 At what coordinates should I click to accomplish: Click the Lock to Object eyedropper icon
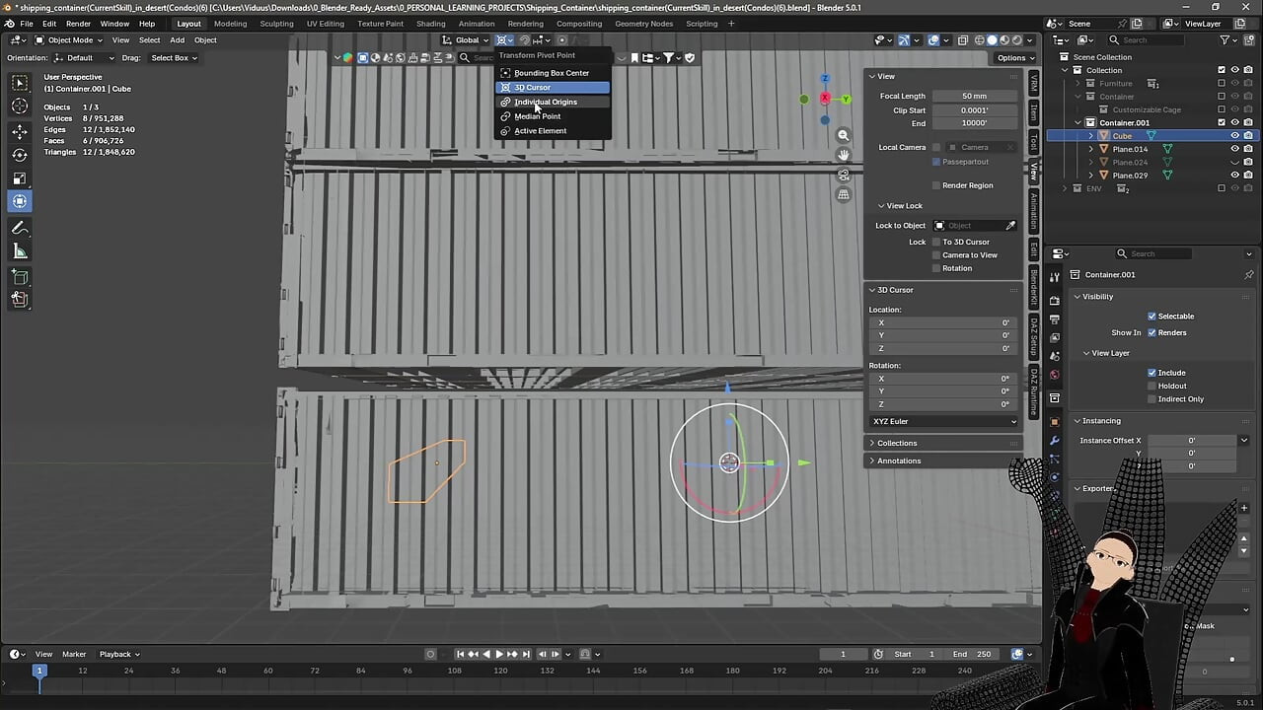click(x=1010, y=226)
